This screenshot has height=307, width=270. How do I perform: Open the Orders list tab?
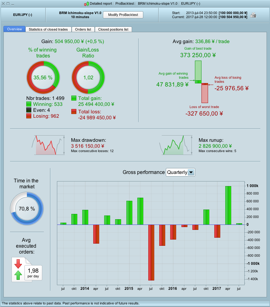click(83, 29)
